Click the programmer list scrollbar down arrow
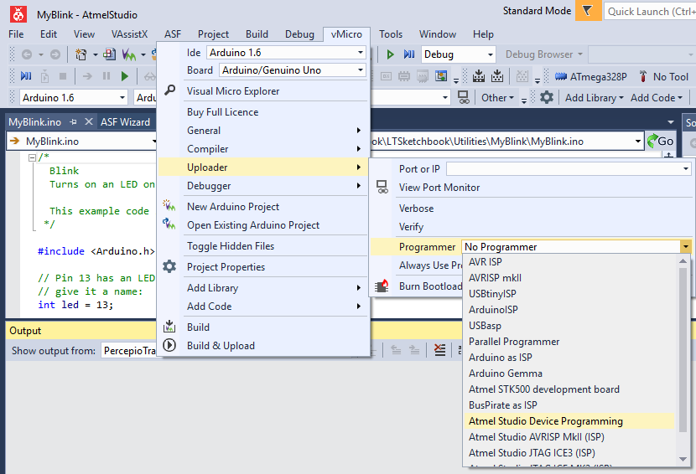The height and width of the screenshot is (474, 696). [x=683, y=459]
